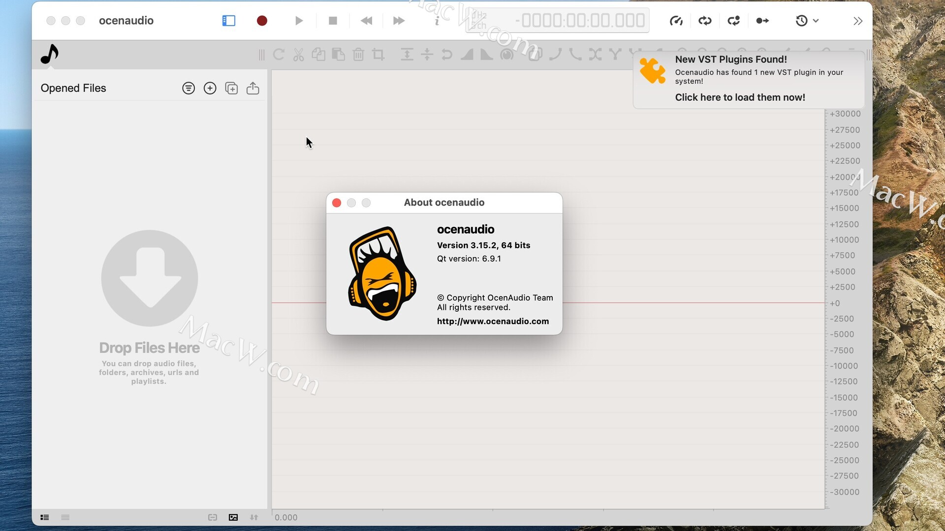Image resolution: width=945 pixels, height=531 pixels.
Task: Open the file info (i) button
Action: [437, 21]
